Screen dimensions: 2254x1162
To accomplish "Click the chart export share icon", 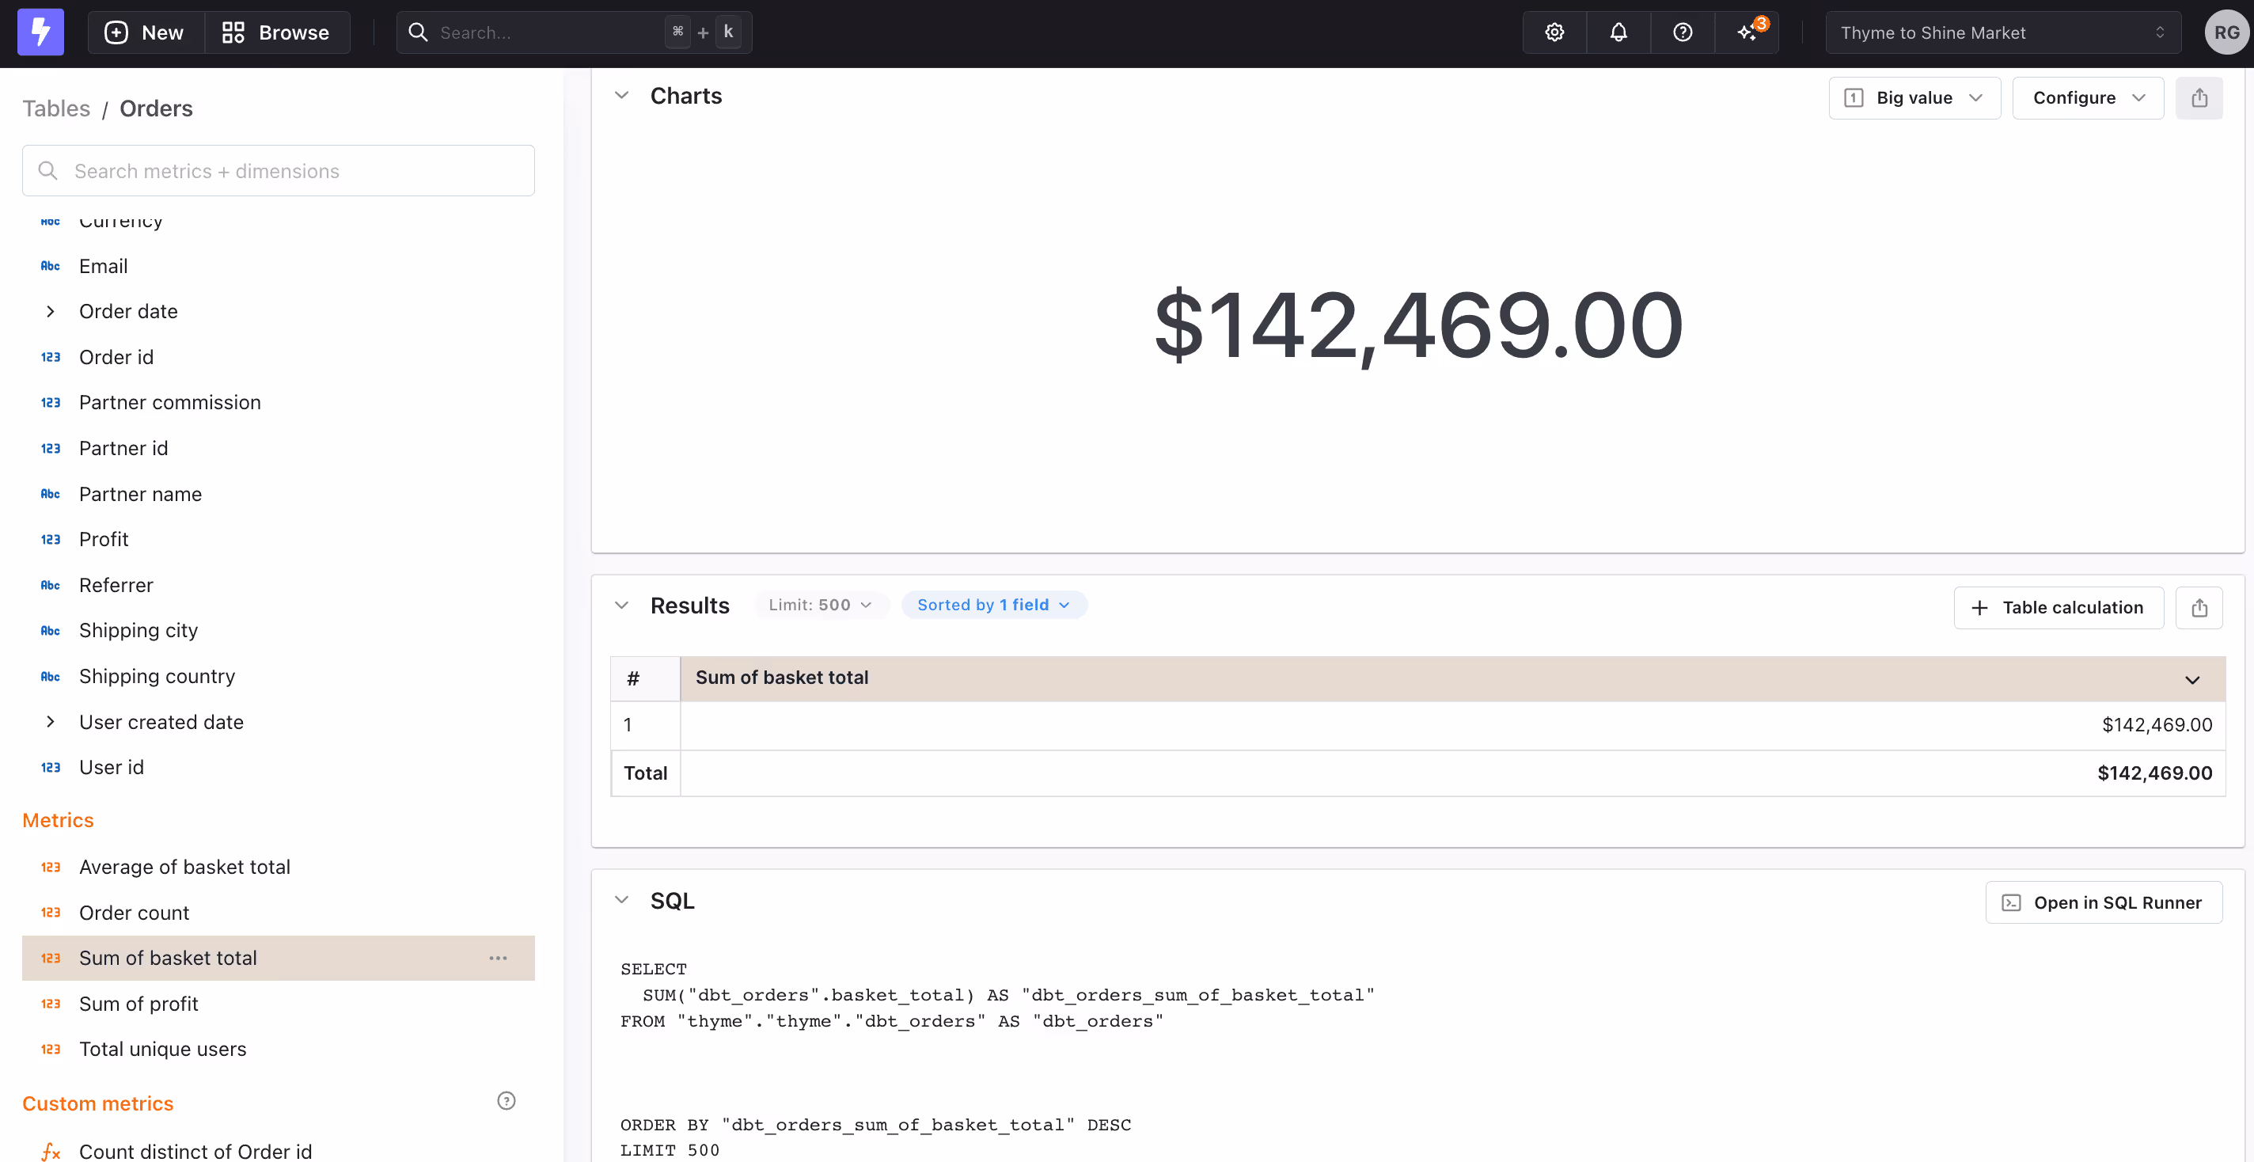I will tap(2199, 98).
